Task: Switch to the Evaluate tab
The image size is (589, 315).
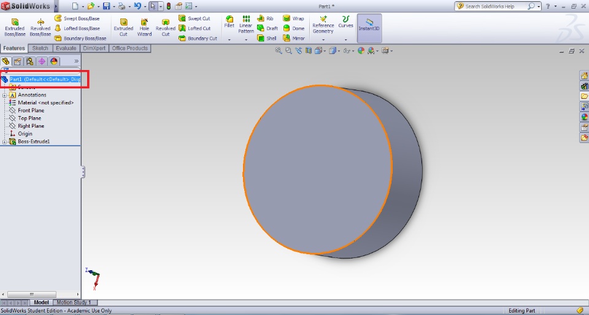Action: pyautogui.click(x=66, y=48)
